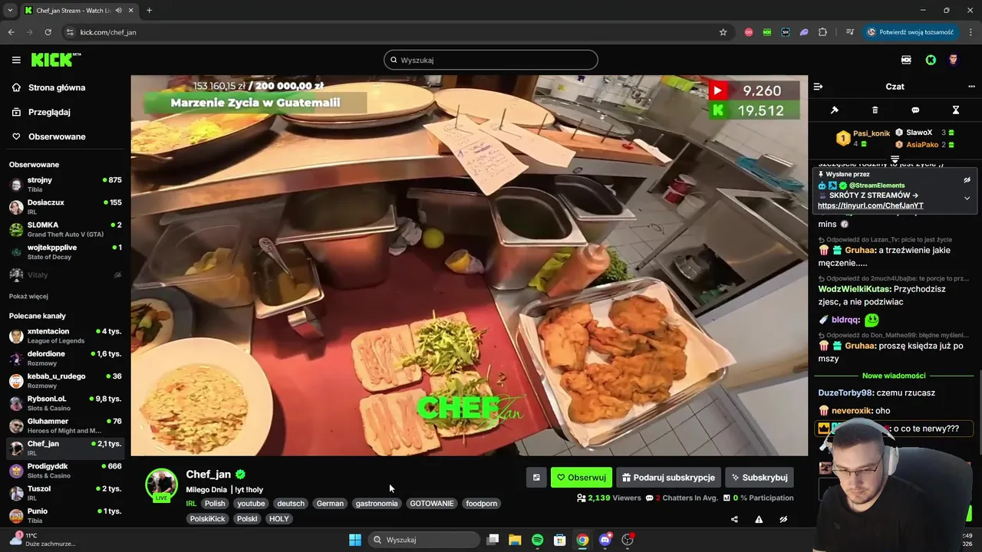This screenshot has width=982, height=552.
Task: Click the Nowe wiadomości divider in chat
Action: (894, 376)
